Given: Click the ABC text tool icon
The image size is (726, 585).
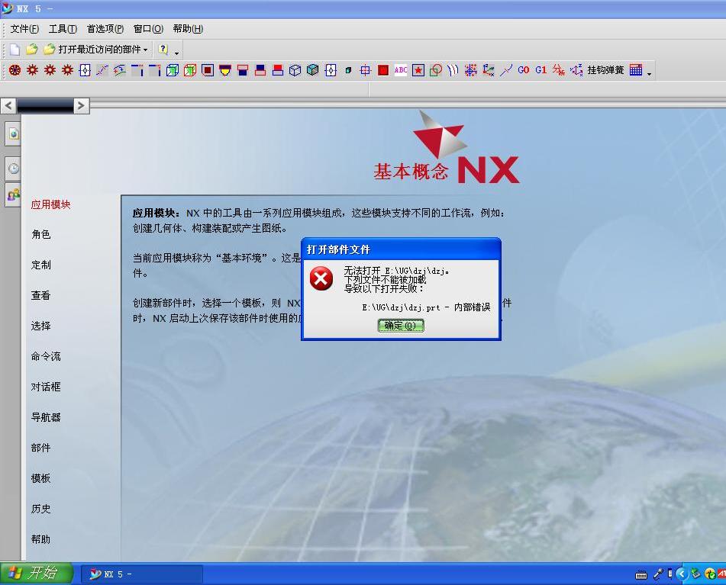Looking at the screenshot, I should pos(401,70).
